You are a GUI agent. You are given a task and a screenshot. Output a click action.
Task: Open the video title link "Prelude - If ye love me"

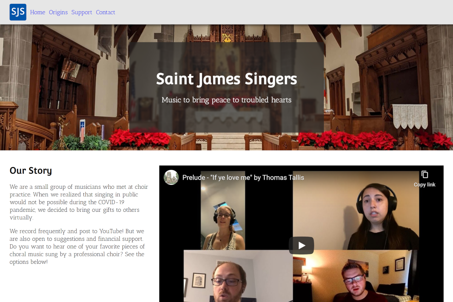[x=243, y=177]
